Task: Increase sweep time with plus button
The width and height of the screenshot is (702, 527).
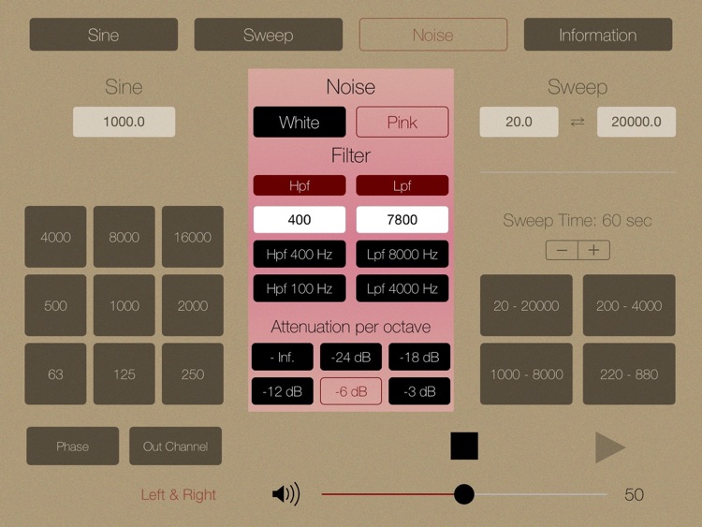Action: click(594, 250)
